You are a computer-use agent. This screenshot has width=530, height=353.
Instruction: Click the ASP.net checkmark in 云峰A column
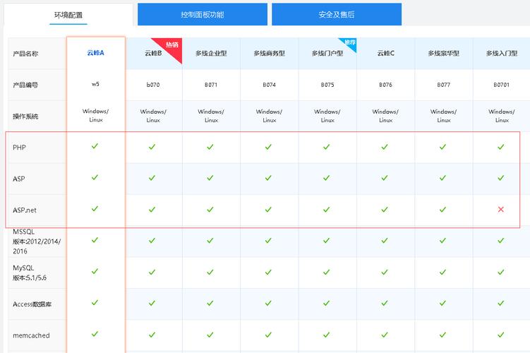[95, 208]
